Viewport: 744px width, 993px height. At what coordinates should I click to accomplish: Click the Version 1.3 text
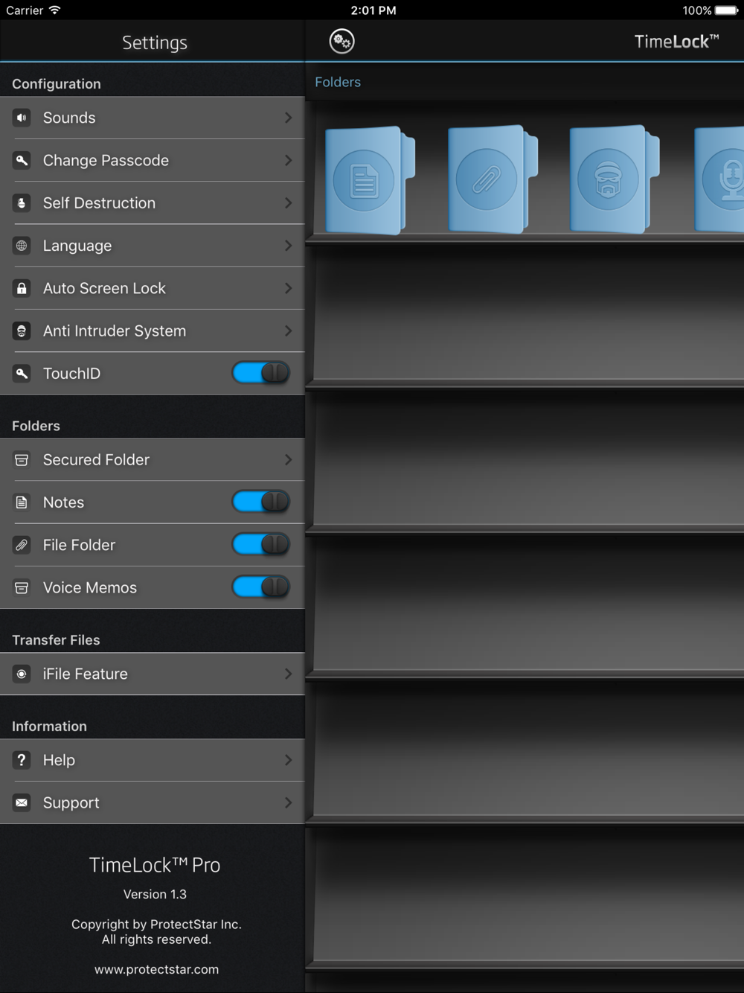point(155,894)
